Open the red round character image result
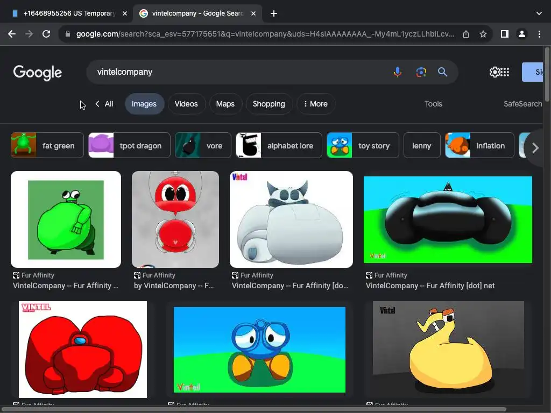 coord(175,219)
